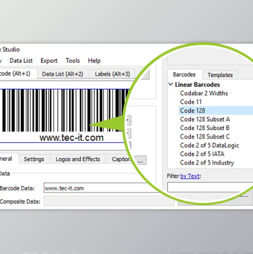Click the Barcode Data input field

[x=101, y=188]
